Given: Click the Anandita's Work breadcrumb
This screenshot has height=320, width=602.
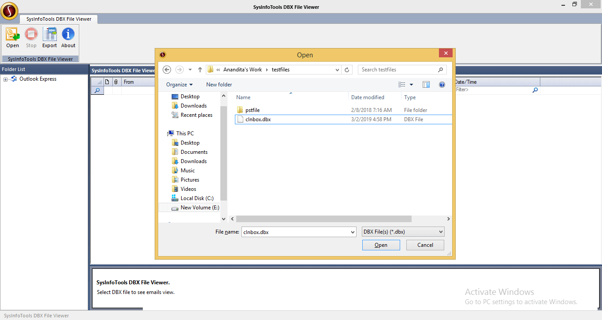Looking at the screenshot, I should [242, 70].
